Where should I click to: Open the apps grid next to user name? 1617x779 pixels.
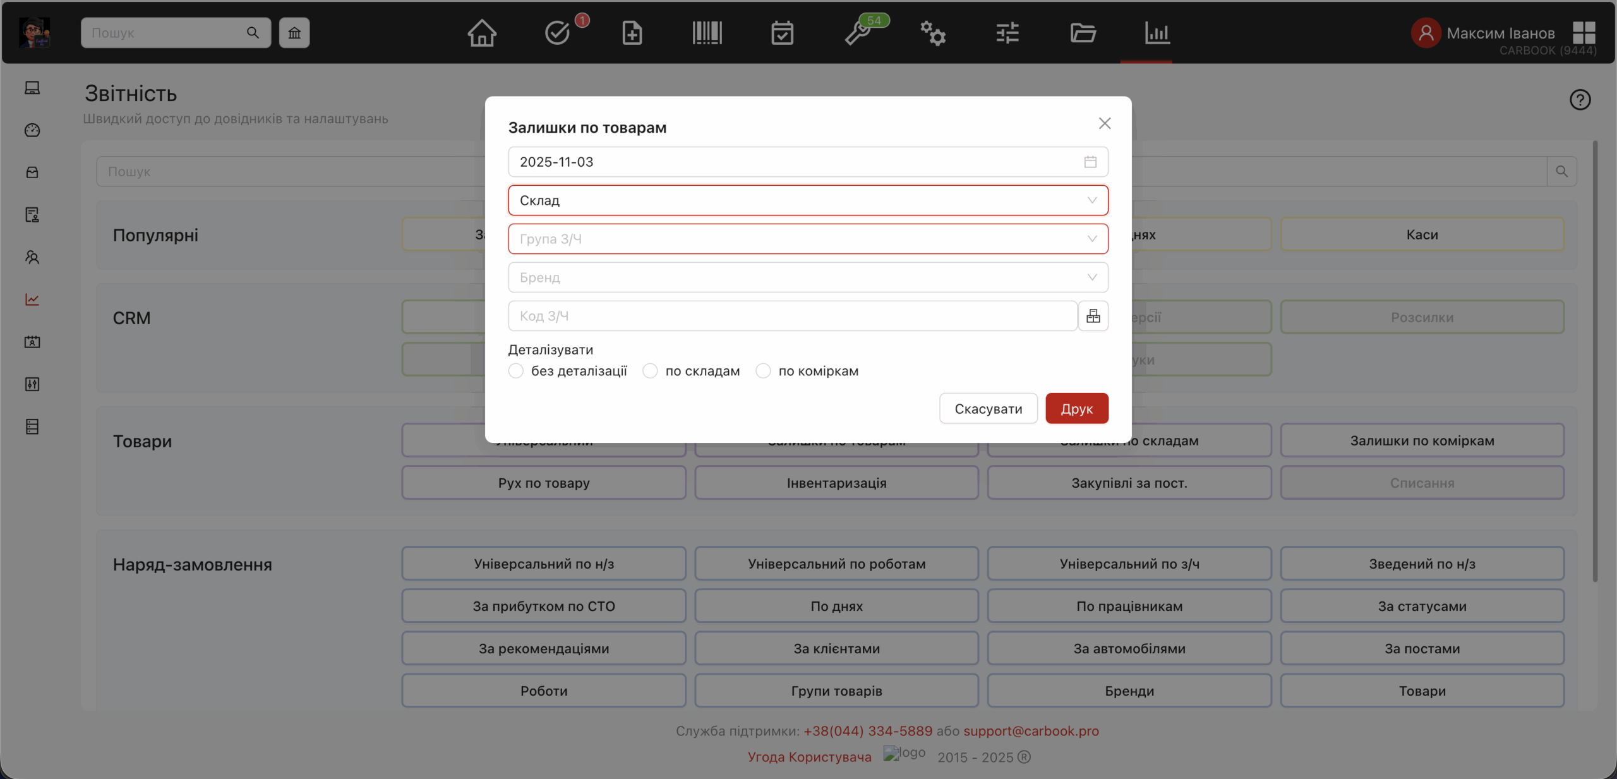click(1583, 33)
